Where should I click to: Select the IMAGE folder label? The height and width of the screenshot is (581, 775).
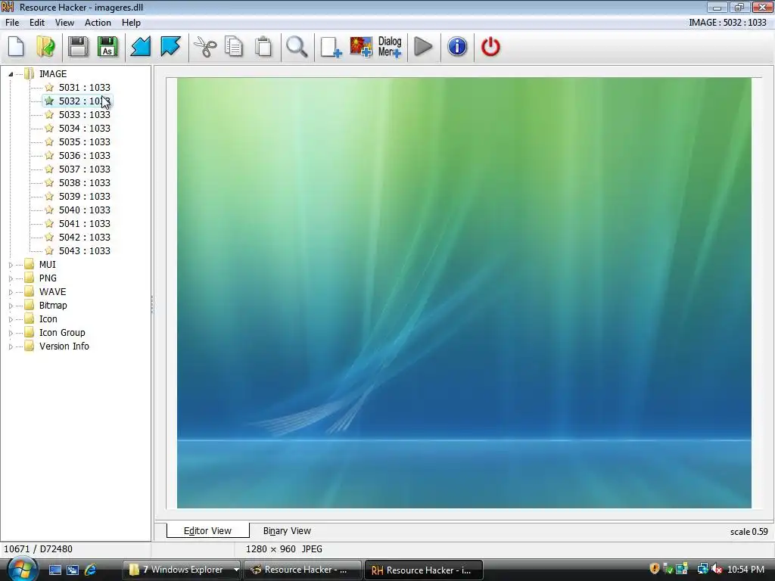pos(53,73)
